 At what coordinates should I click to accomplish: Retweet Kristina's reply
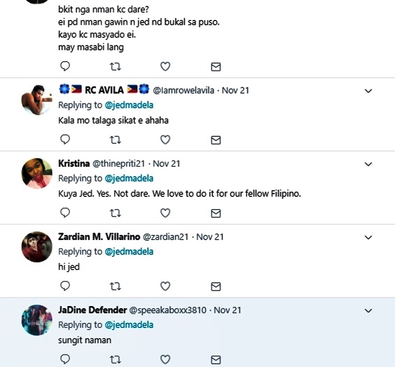tap(115, 213)
